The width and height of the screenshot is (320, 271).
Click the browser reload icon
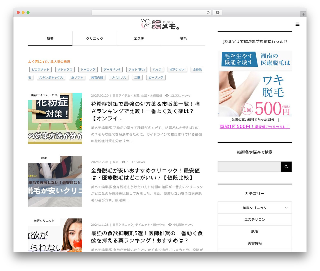[x=208, y=12]
